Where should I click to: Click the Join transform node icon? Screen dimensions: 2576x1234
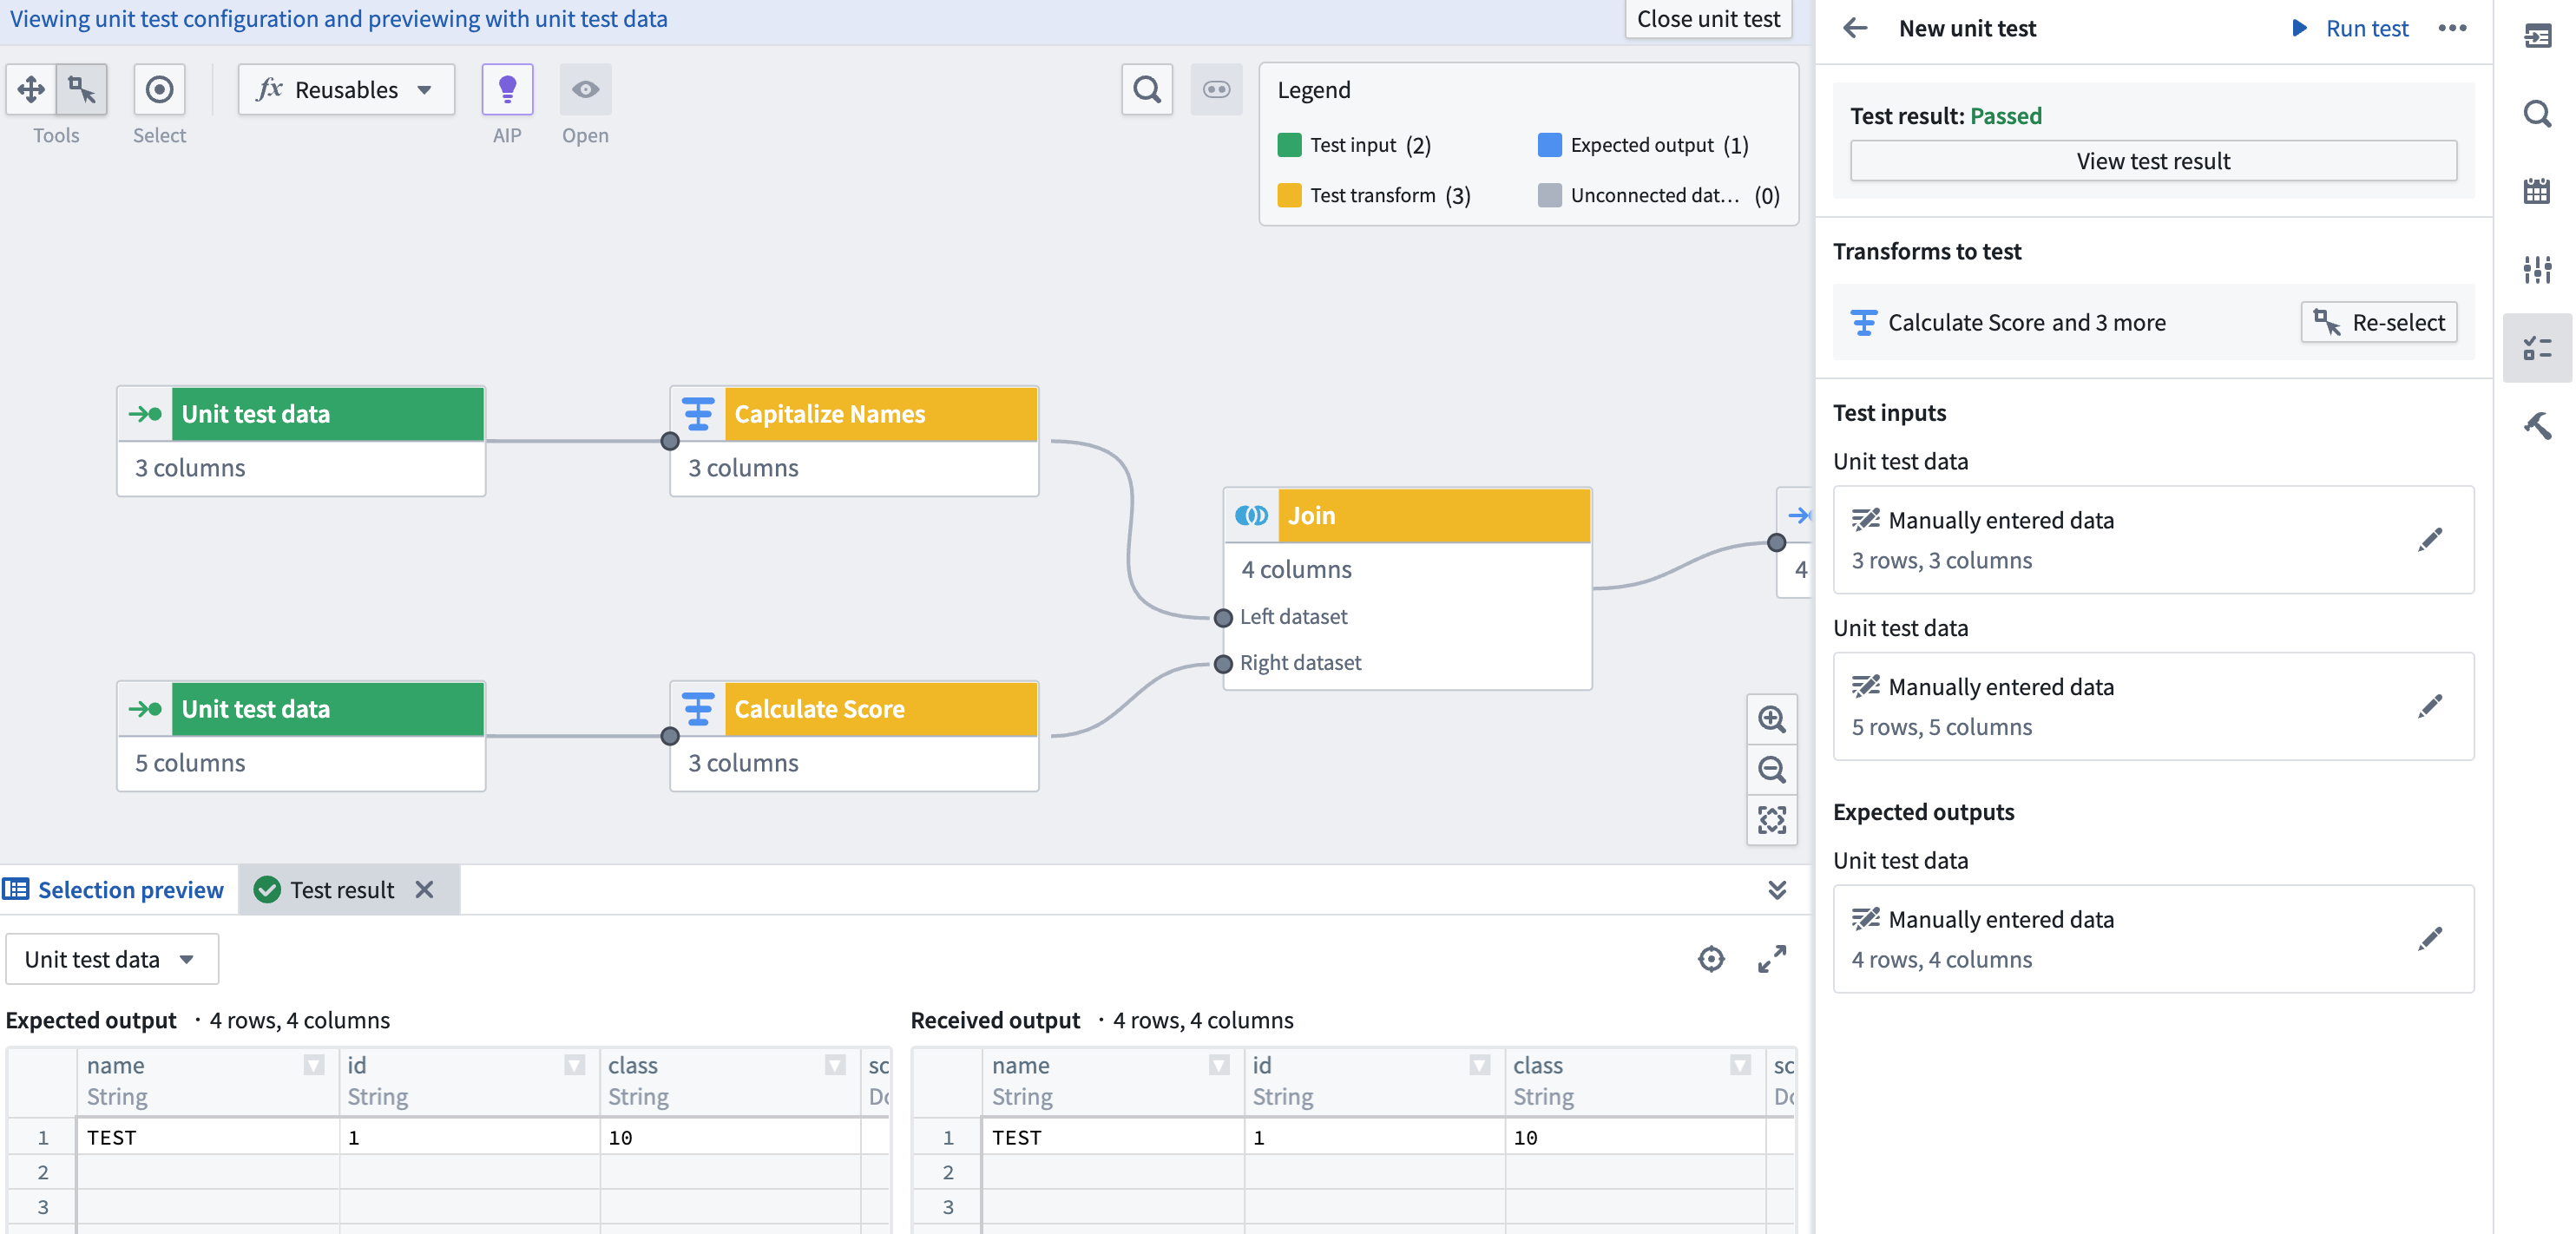(x=1252, y=515)
